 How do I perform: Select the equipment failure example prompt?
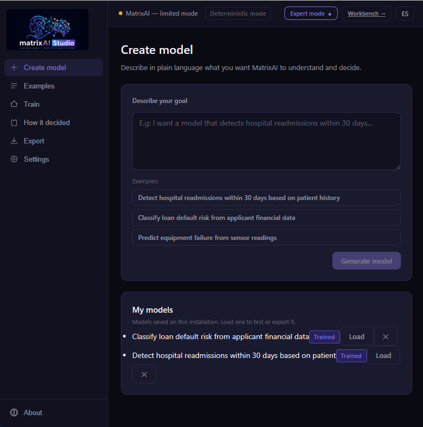click(x=267, y=237)
